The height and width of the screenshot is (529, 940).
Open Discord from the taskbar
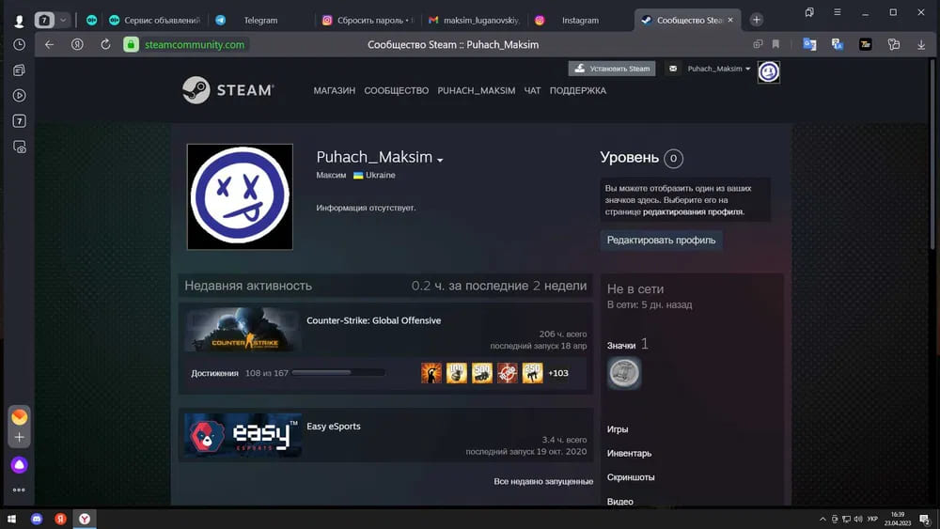(37, 519)
